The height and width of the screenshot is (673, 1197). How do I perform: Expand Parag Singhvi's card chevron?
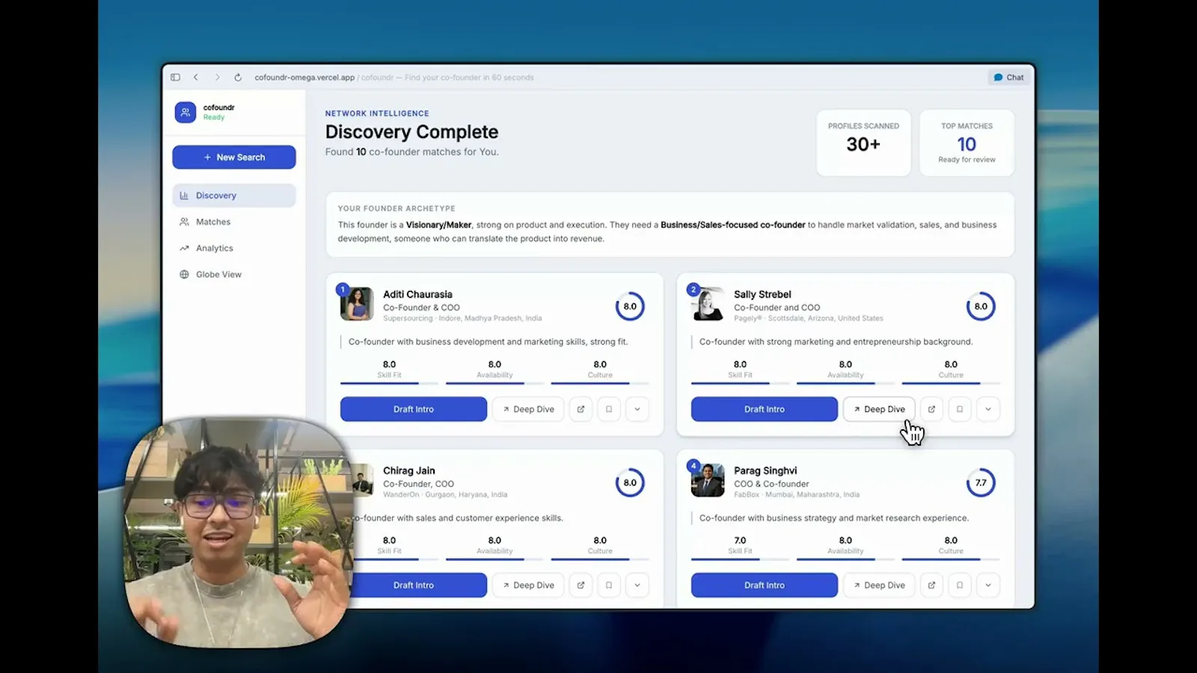(x=988, y=585)
